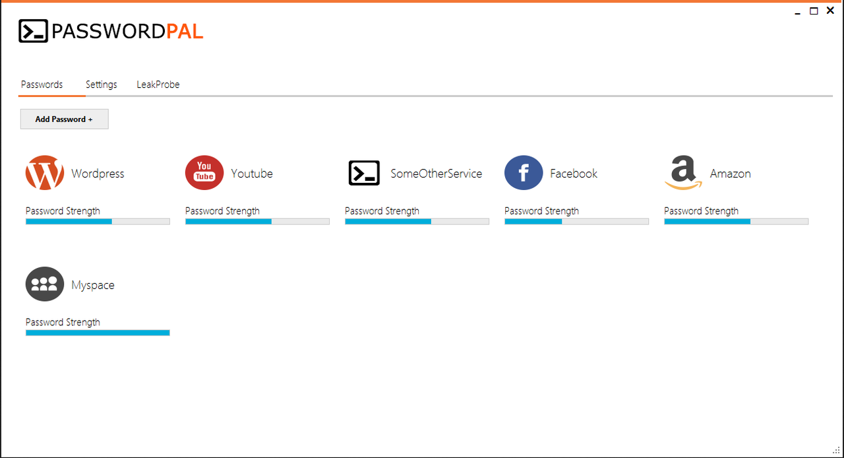The image size is (844, 458).
Task: Switch to the Passwords tab
Action: 42,84
